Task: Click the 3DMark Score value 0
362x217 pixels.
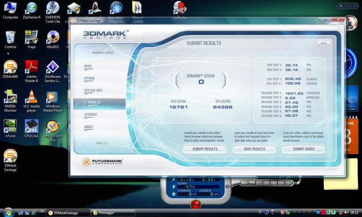Action: (201, 82)
